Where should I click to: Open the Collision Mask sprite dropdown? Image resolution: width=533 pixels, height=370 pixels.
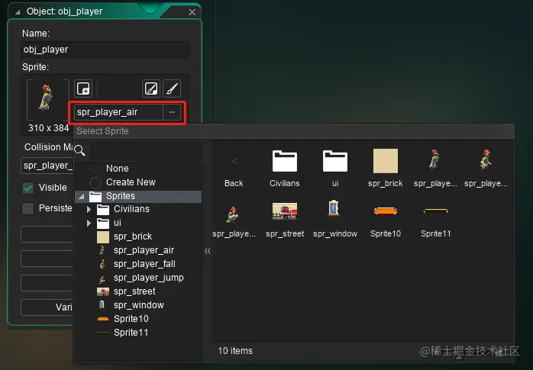(47, 166)
